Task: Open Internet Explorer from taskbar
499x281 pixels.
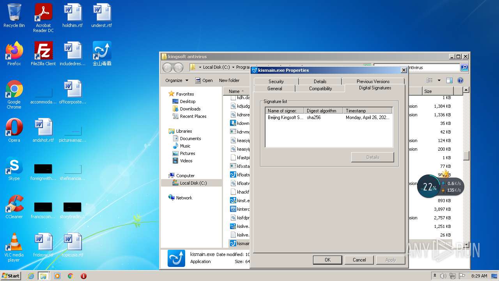Action: tap(31, 276)
